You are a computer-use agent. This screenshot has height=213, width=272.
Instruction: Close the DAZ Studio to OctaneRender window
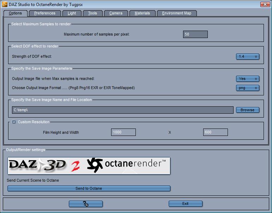pos(265,4)
